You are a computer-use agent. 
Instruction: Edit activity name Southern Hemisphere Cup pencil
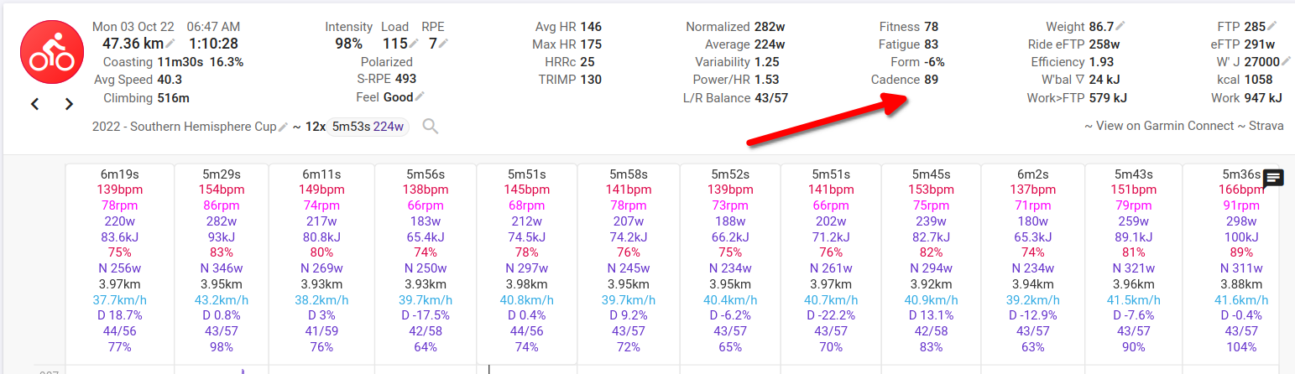tap(284, 127)
